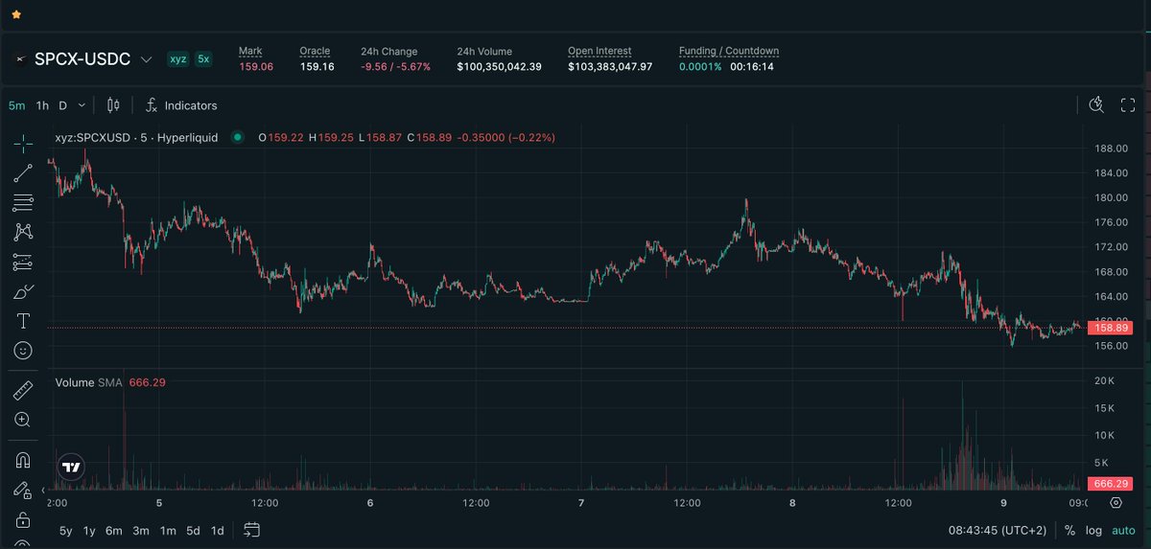The width and height of the screenshot is (1151, 549).
Task: Click the Oracle price label
Action: (315, 51)
